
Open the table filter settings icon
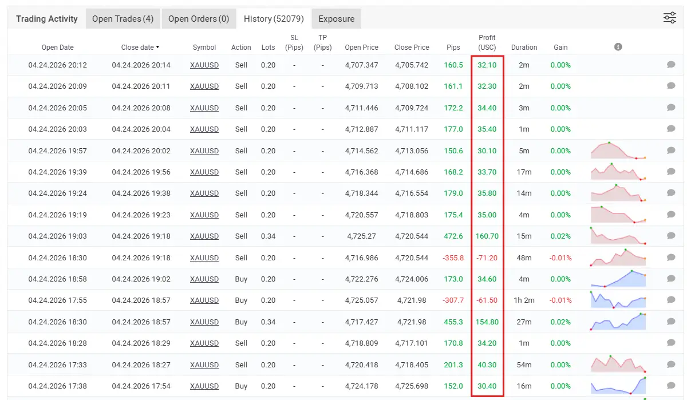coord(669,18)
